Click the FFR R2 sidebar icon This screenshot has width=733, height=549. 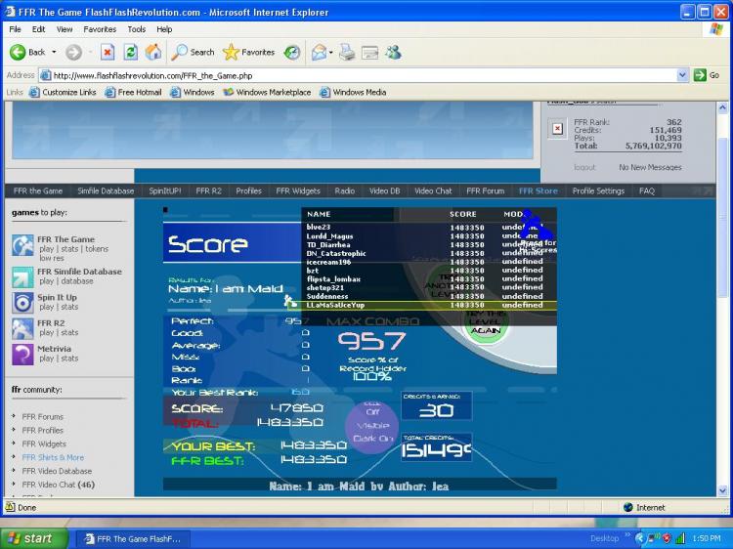[22, 328]
